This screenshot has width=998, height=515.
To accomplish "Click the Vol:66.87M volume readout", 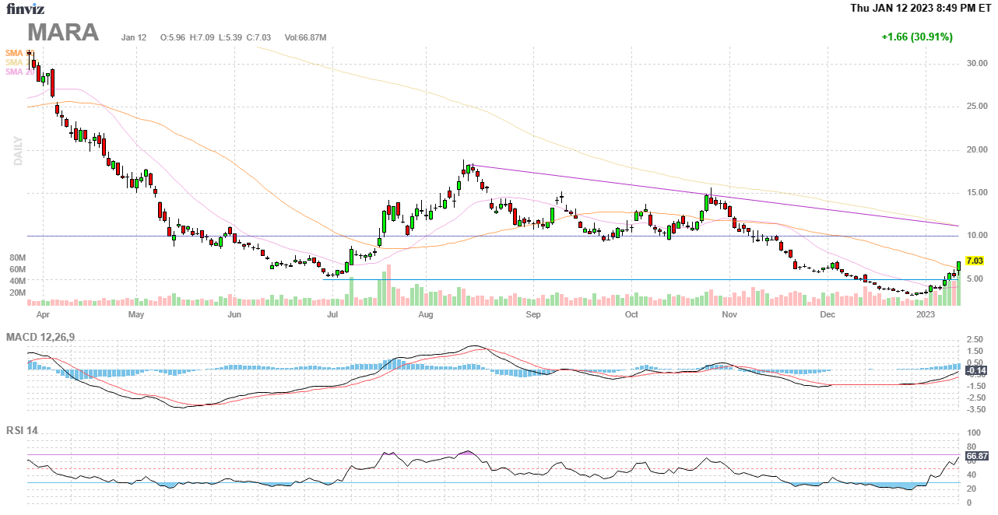I will pos(305,37).
